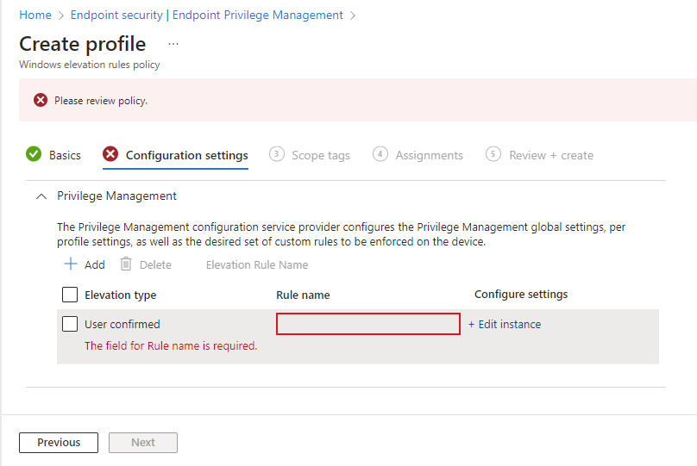The image size is (697, 466).
Task: Check the Elevation type header checkbox
Action: (70, 295)
